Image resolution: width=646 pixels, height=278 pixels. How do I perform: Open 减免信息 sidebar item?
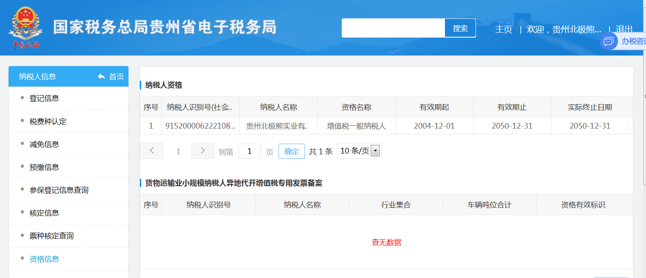(44, 145)
